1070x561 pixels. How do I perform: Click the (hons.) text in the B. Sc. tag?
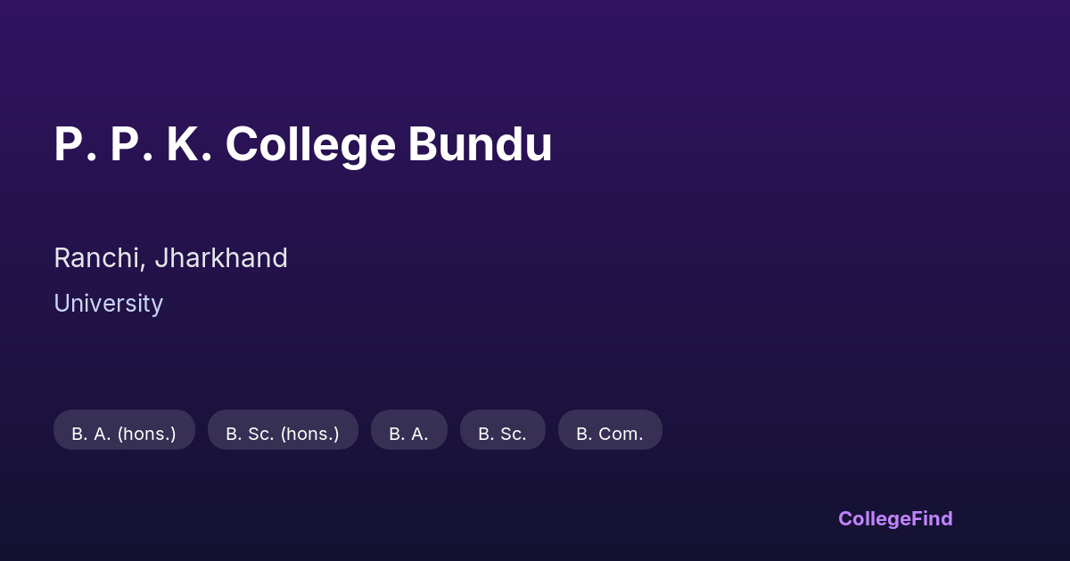click(x=309, y=434)
